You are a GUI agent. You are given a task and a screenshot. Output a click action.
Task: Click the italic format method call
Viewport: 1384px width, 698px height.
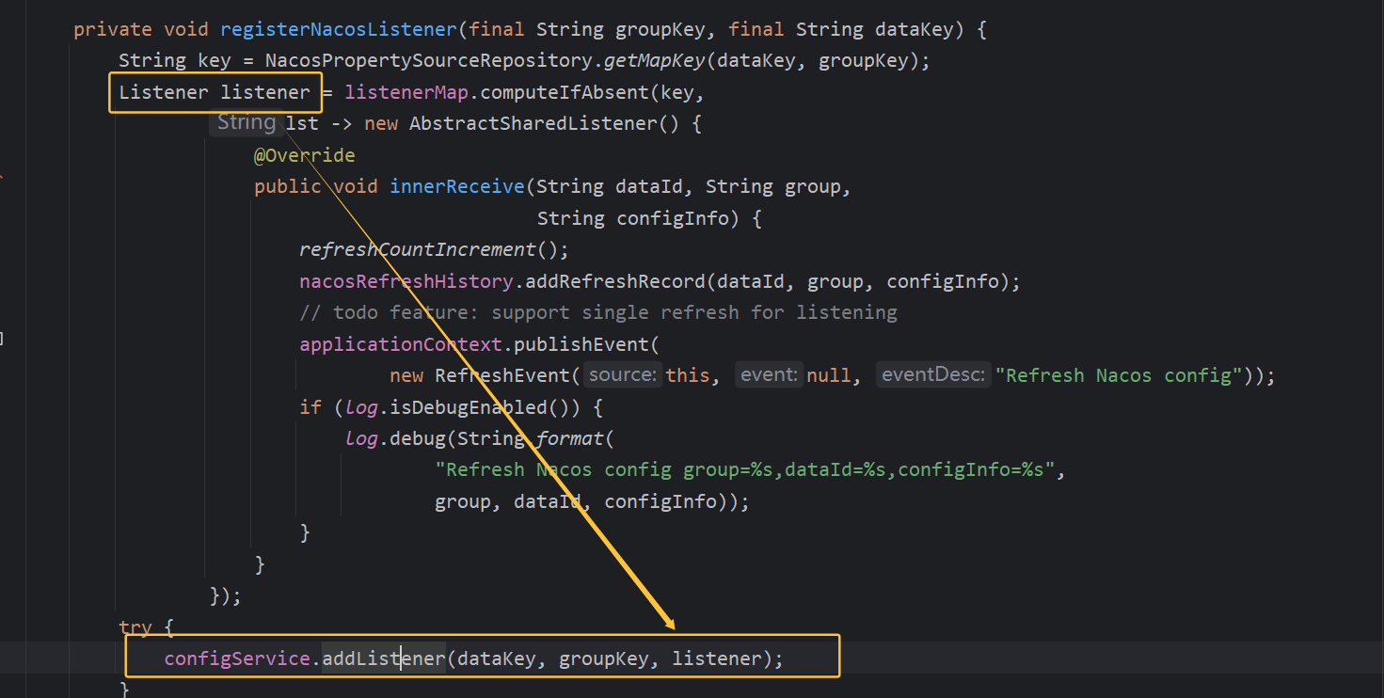(571, 438)
